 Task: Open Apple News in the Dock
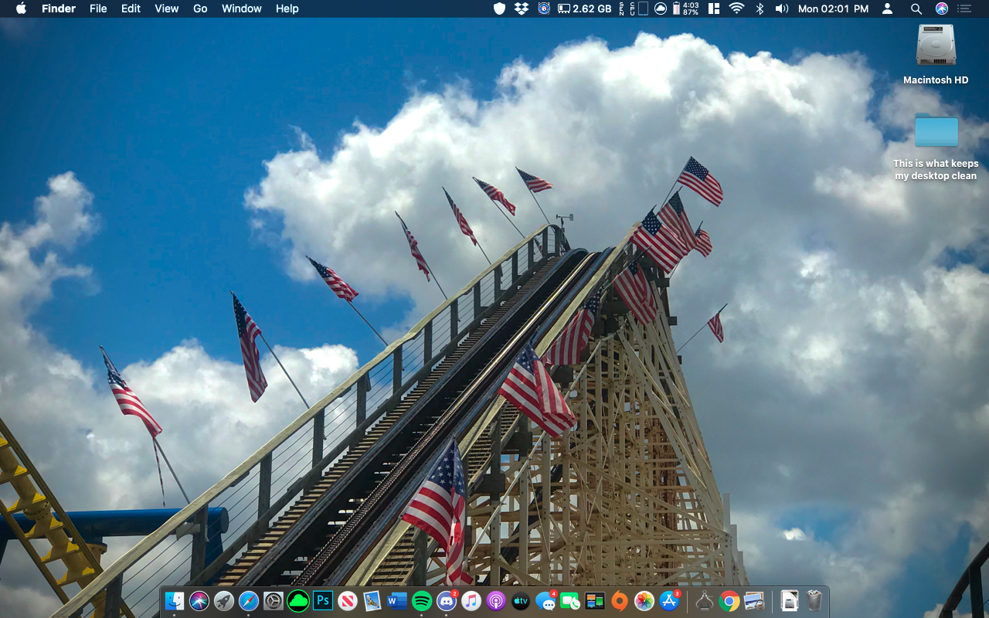coord(348,600)
